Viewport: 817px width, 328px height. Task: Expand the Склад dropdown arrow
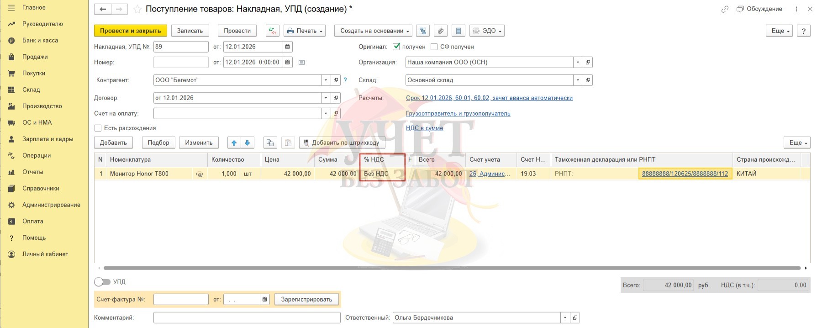(578, 80)
